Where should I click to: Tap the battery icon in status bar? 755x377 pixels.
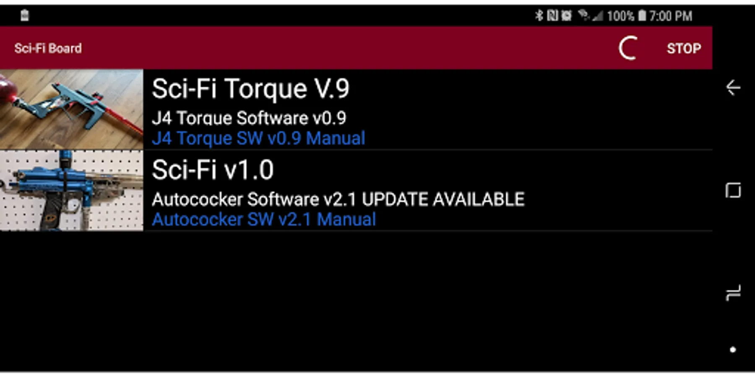click(642, 16)
